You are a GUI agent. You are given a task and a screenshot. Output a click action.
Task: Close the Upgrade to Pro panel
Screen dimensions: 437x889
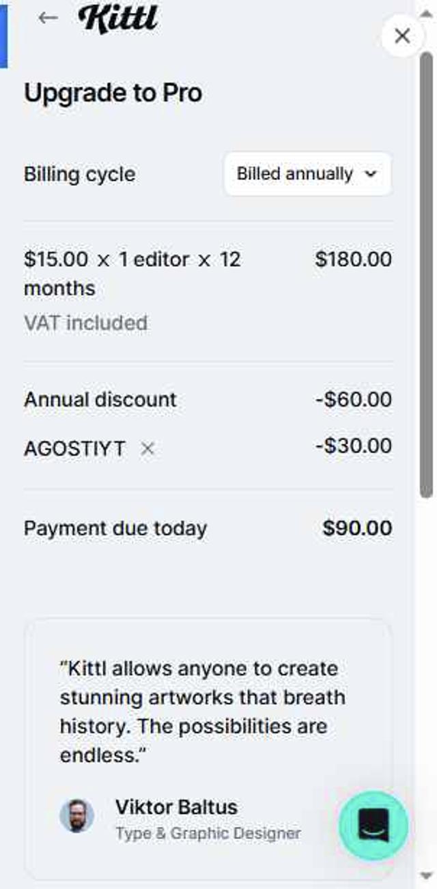(x=402, y=35)
